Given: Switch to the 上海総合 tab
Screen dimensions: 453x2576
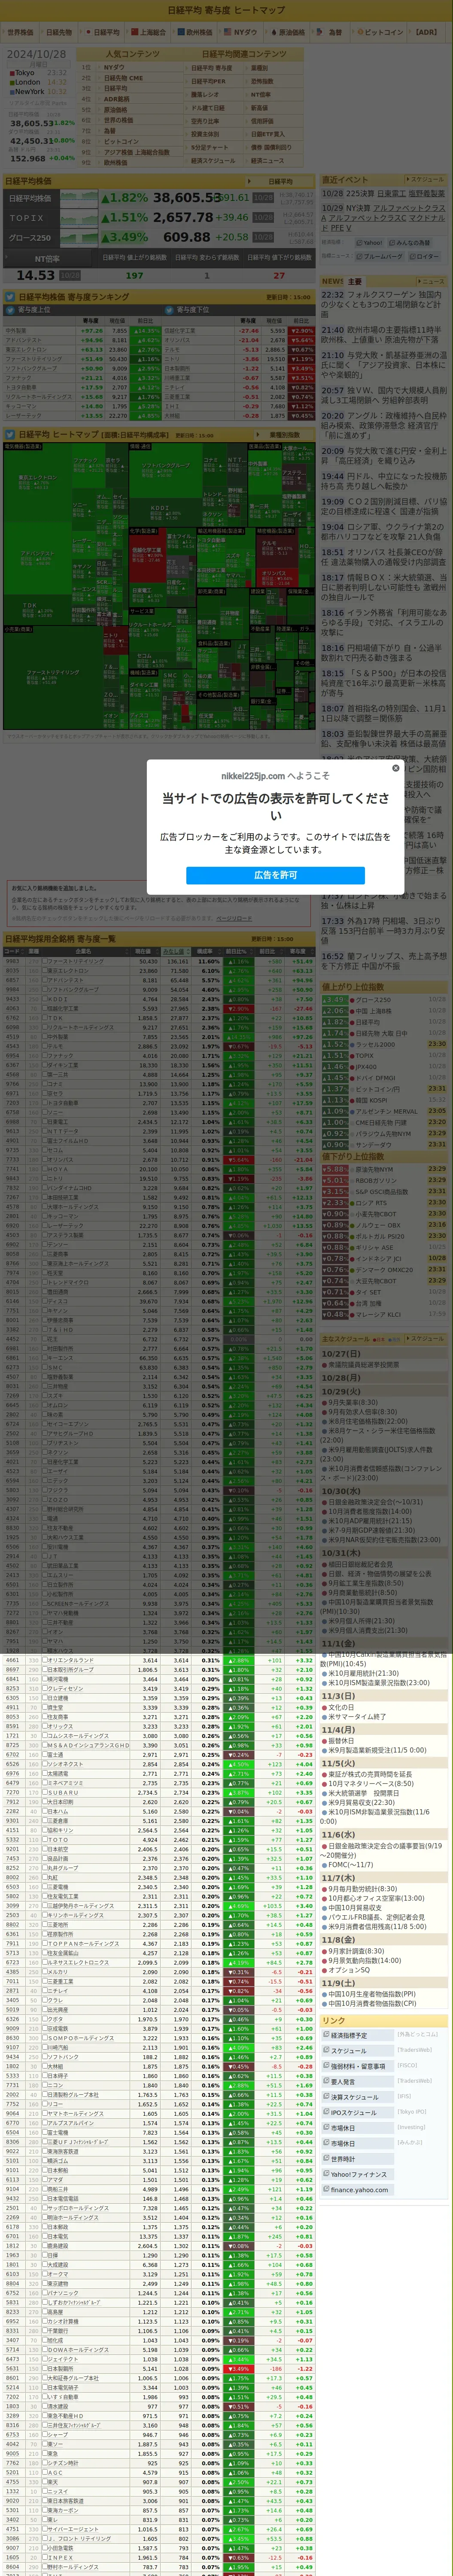Looking at the screenshot, I should [x=150, y=32].
